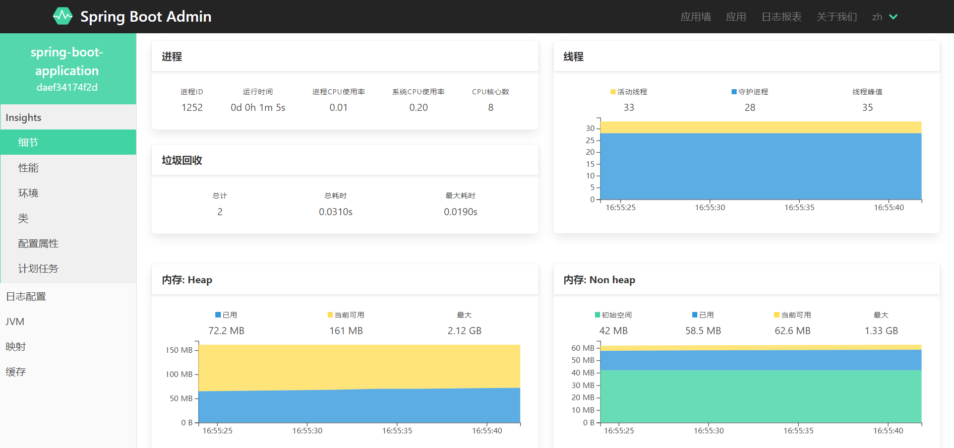The height and width of the screenshot is (448, 954).
Task: Click the uptime value 0d 0h 1m 5s
Action: 258,107
